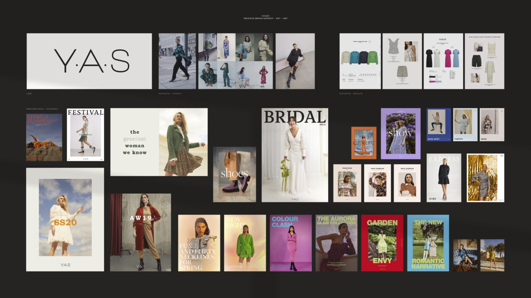The image size is (531, 298).
Task: Click the 'PRINTED MATERIALS – CATALOGUES' caption
Action: tap(42, 109)
